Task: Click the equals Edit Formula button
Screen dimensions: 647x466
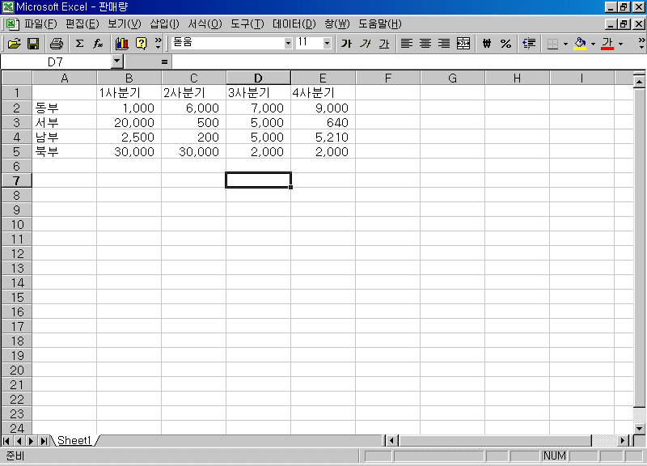Action: coord(164,61)
